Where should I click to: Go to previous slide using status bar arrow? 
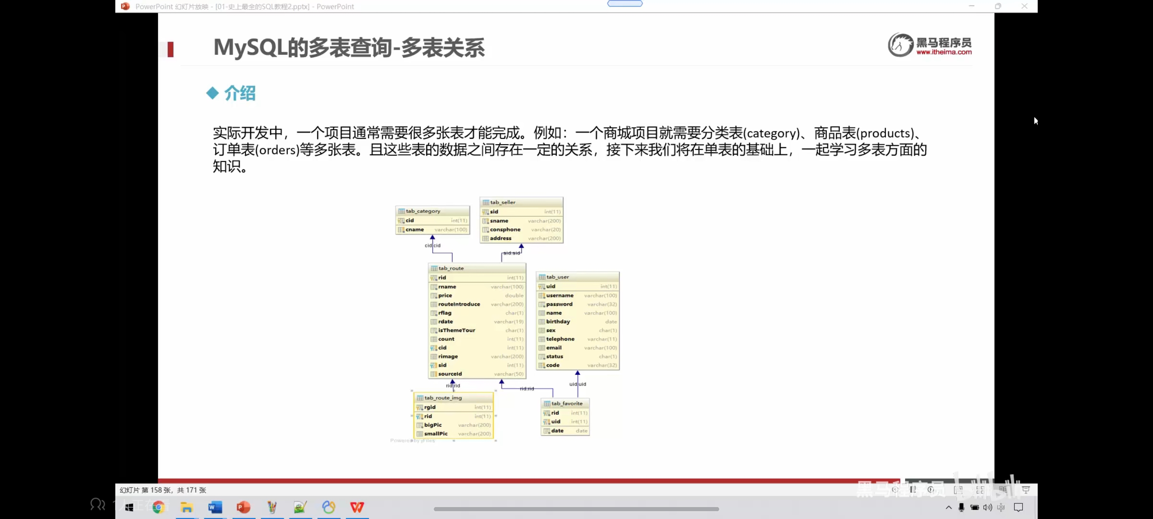[895, 490]
